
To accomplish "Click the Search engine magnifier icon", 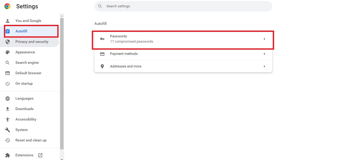I will [x=7, y=62].
